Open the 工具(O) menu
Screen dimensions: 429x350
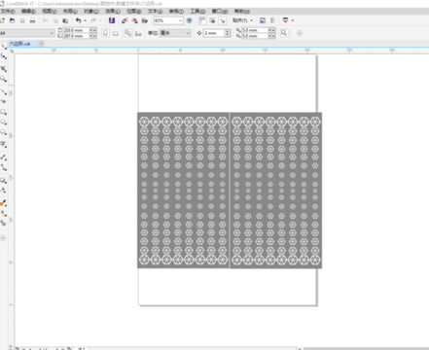(x=197, y=11)
